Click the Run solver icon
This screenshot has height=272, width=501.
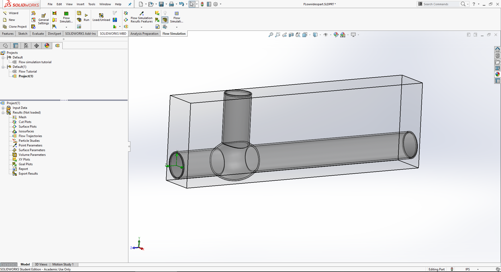(86, 15)
